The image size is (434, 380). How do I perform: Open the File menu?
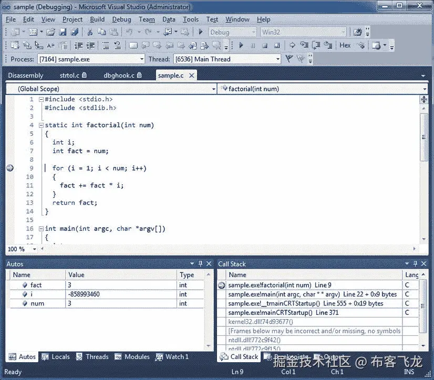(11, 19)
